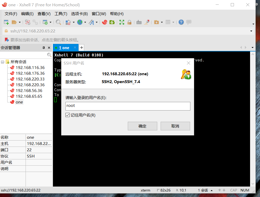Click the 端口 value 22 cell

pyautogui.click(x=39, y=150)
